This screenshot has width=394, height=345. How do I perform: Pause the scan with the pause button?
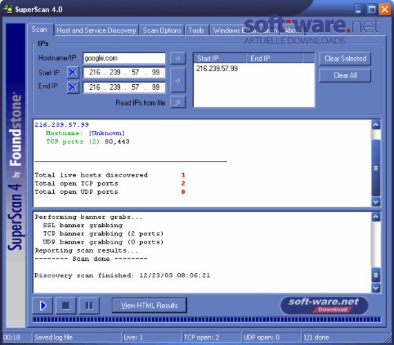click(89, 306)
